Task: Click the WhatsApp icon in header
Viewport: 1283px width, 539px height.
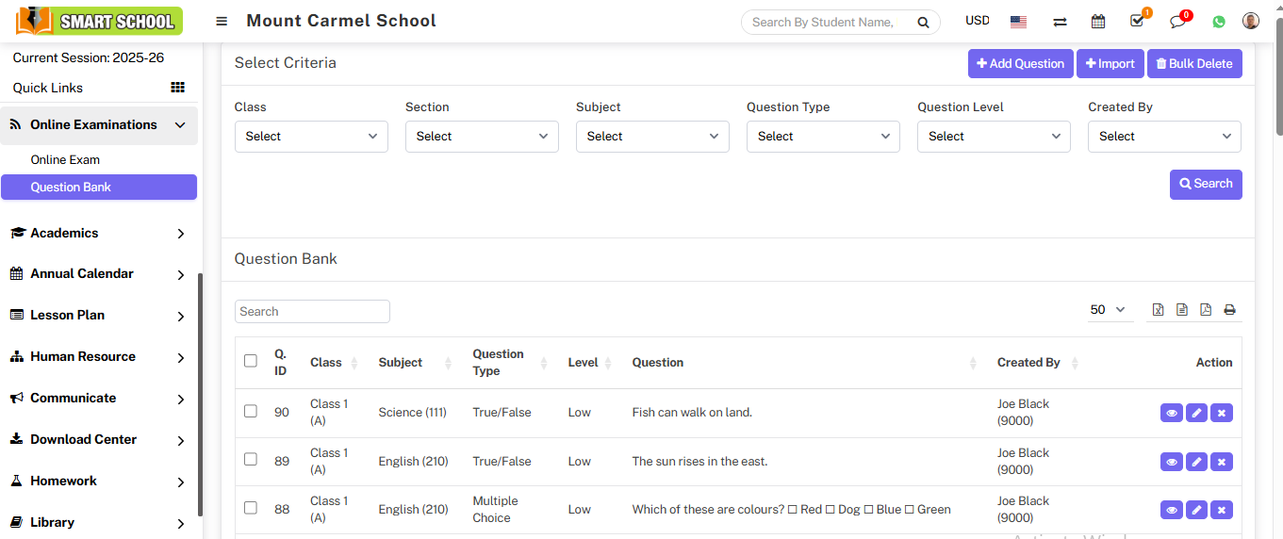Action: 1219,21
